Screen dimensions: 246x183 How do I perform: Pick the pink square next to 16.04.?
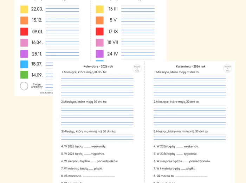click(x=24, y=43)
